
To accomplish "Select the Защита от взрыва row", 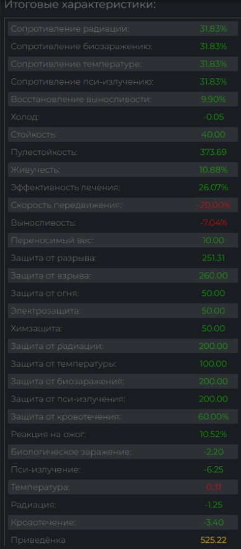I will click(123, 275).
